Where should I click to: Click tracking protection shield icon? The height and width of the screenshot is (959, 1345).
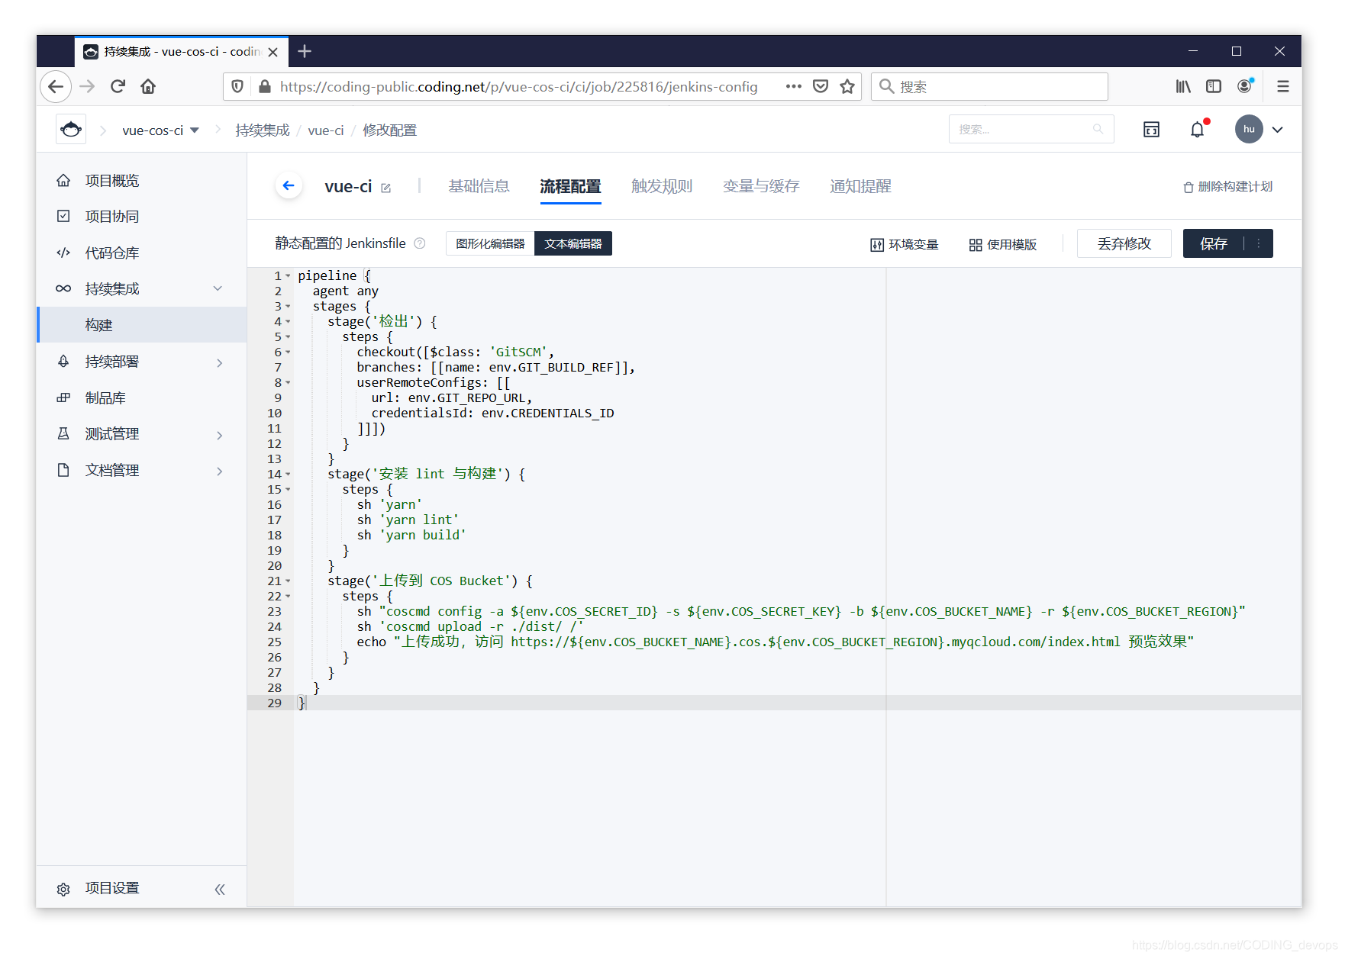[237, 86]
